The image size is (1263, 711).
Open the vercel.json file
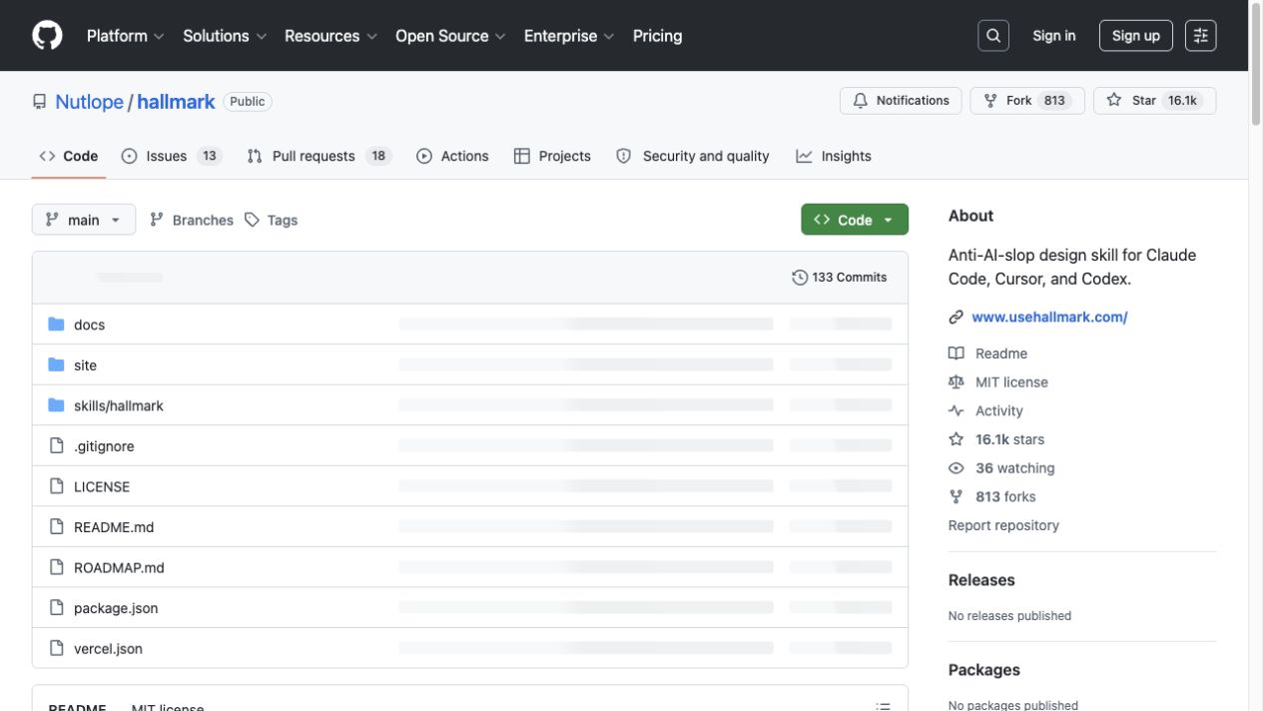tap(108, 648)
